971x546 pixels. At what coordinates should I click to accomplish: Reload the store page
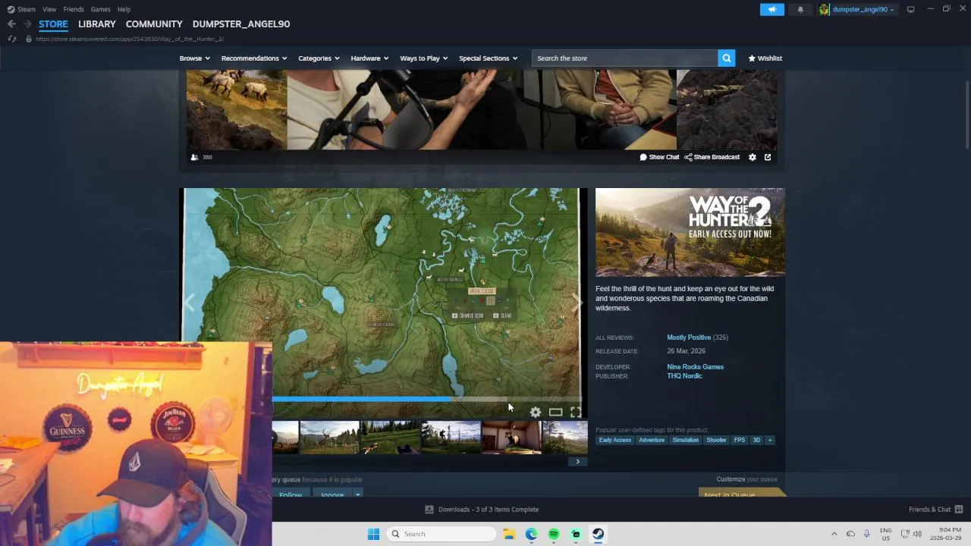pyautogui.click(x=11, y=39)
